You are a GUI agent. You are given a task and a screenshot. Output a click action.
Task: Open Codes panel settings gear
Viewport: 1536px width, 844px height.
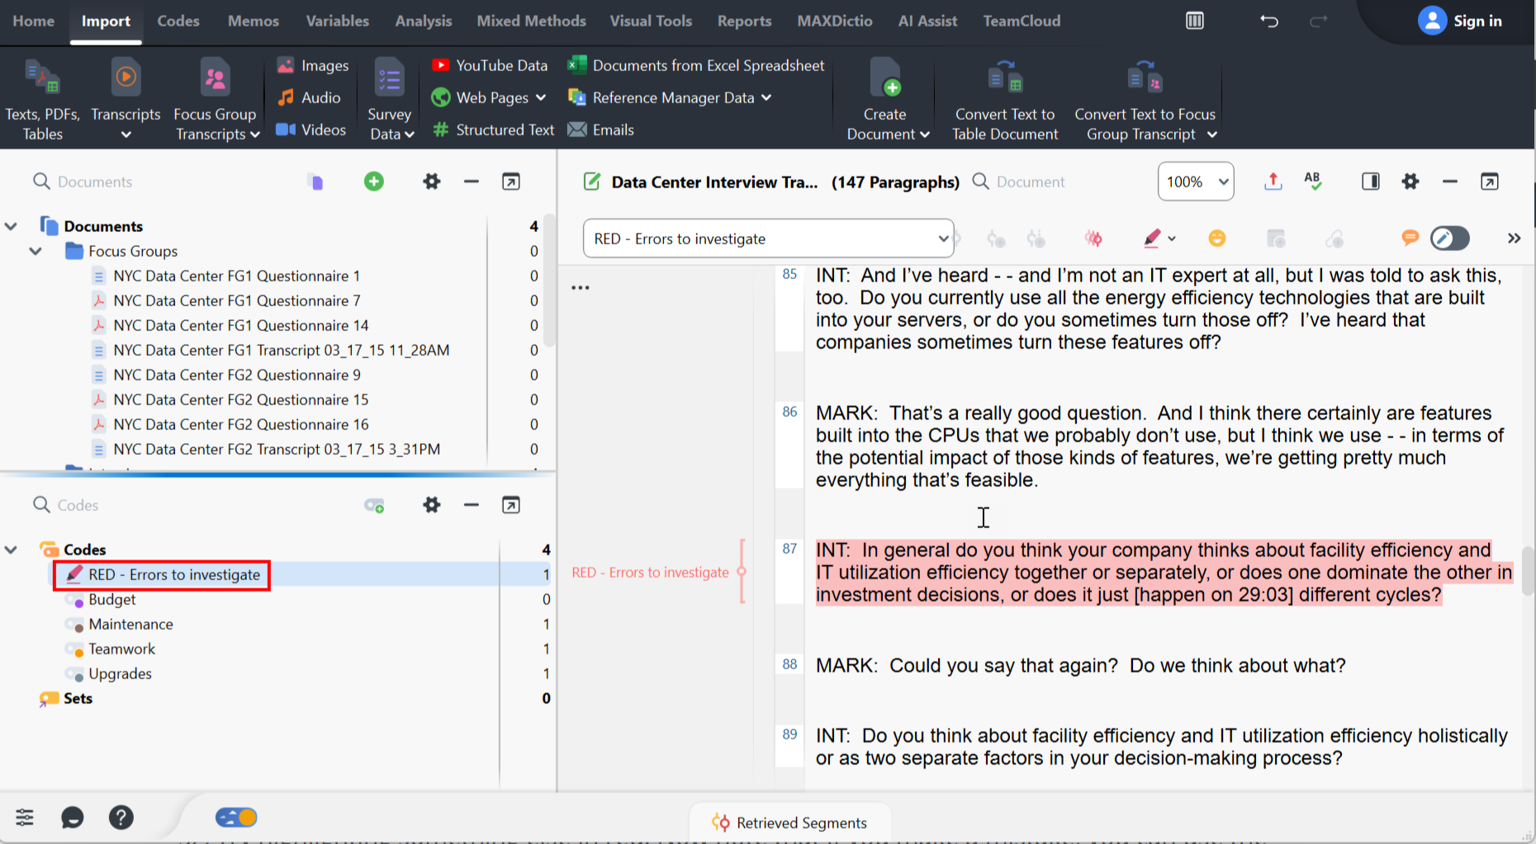click(432, 505)
